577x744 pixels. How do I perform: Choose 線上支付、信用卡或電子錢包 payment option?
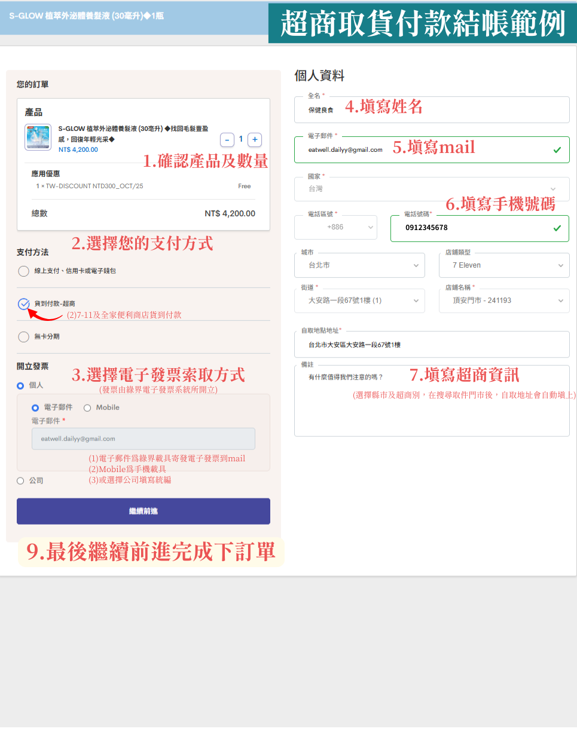pyautogui.click(x=23, y=271)
